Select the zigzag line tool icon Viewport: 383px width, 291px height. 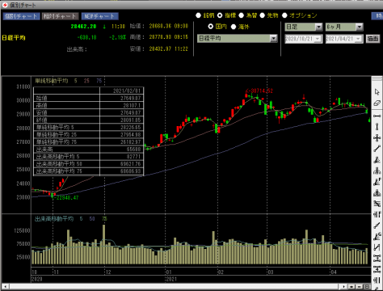tap(377, 247)
